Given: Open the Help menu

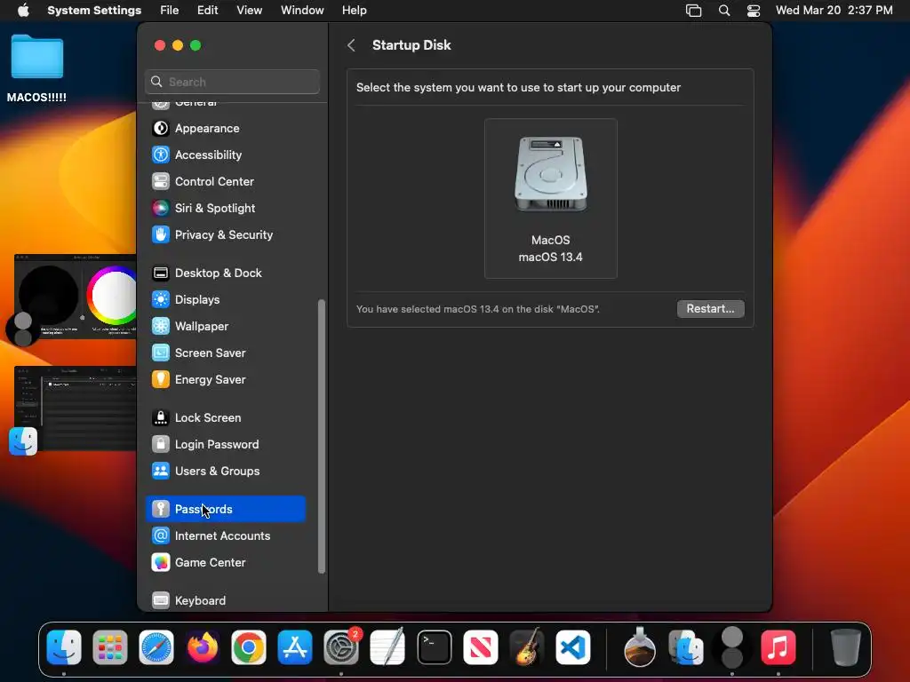Looking at the screenshot, I should pos(354,11).
